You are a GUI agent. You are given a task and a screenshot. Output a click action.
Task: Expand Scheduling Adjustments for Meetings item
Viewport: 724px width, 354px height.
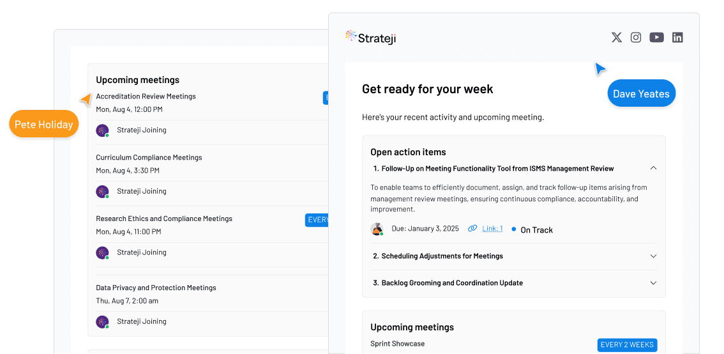click(x=653, y=256)
